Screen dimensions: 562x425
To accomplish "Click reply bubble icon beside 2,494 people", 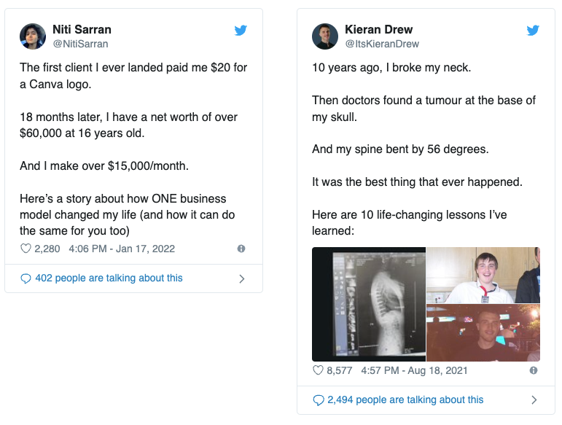I will point(318,399).
